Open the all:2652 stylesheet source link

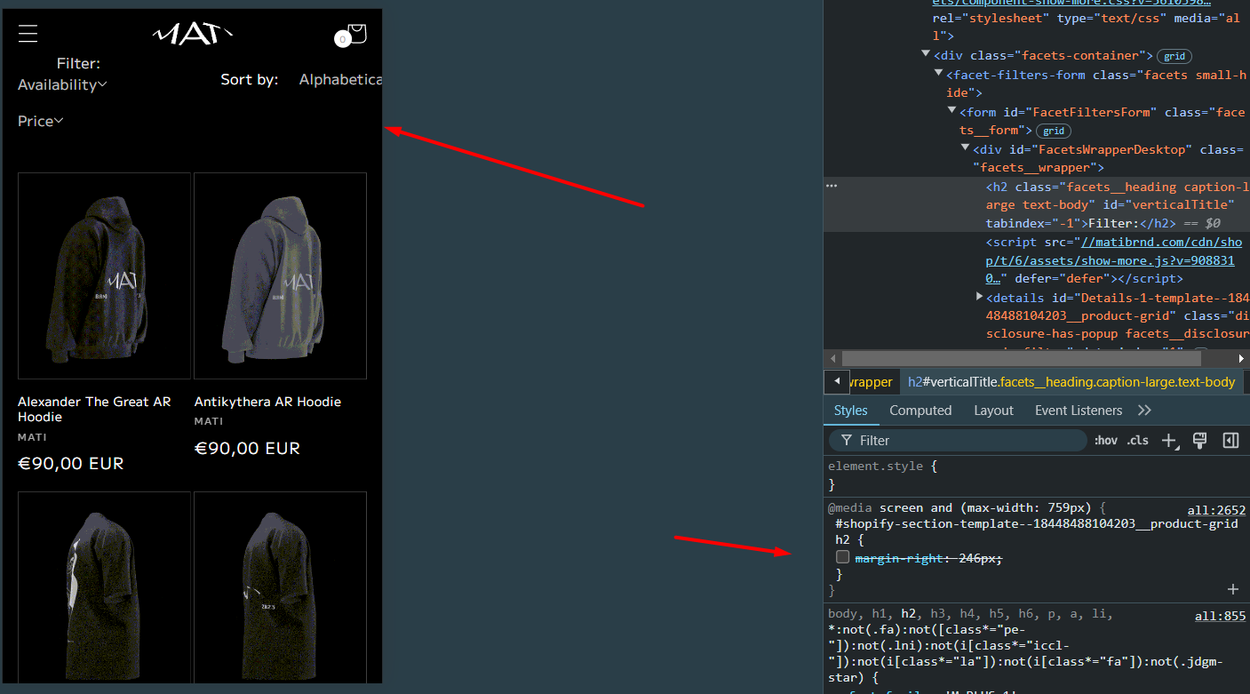pos(1216,510)
